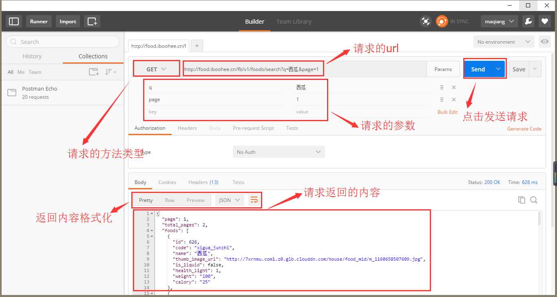Open the No Auth type dropdown
The image size is (557, 297).
click(279, 152)
